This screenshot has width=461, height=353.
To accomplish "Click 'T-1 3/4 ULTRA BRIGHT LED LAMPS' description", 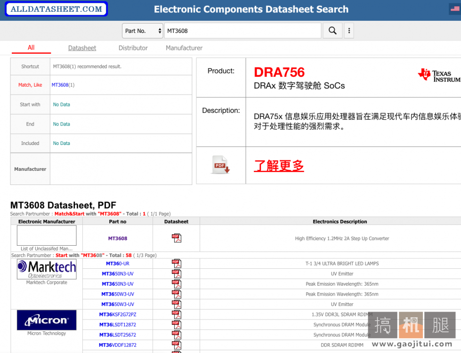I will 342,264.
